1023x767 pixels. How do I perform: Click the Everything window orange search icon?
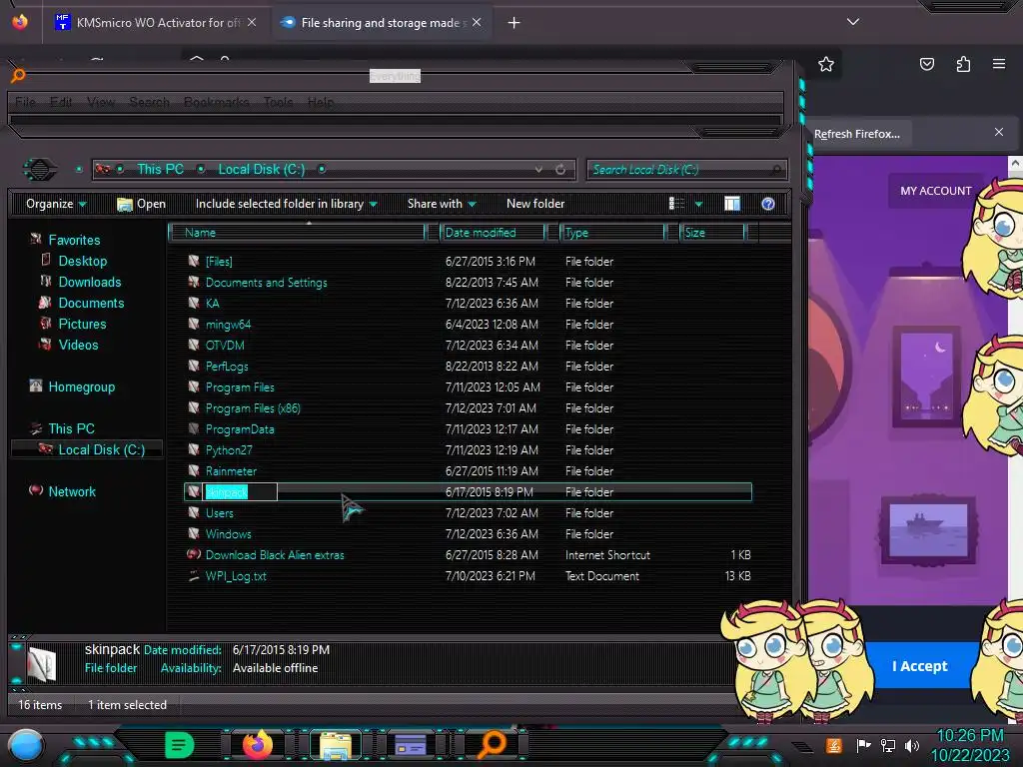pos(18,76)
